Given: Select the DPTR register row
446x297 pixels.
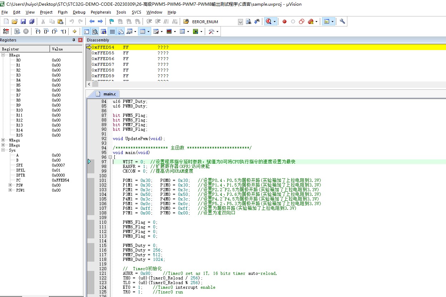Looking at the screenshot, I should pyautogui.click(x=41, y=175).
